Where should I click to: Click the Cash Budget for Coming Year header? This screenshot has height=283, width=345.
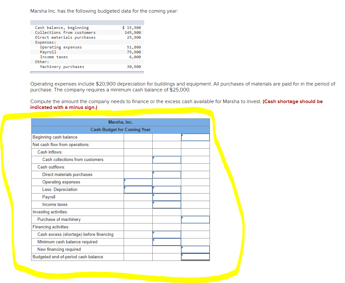click(120, 129)
